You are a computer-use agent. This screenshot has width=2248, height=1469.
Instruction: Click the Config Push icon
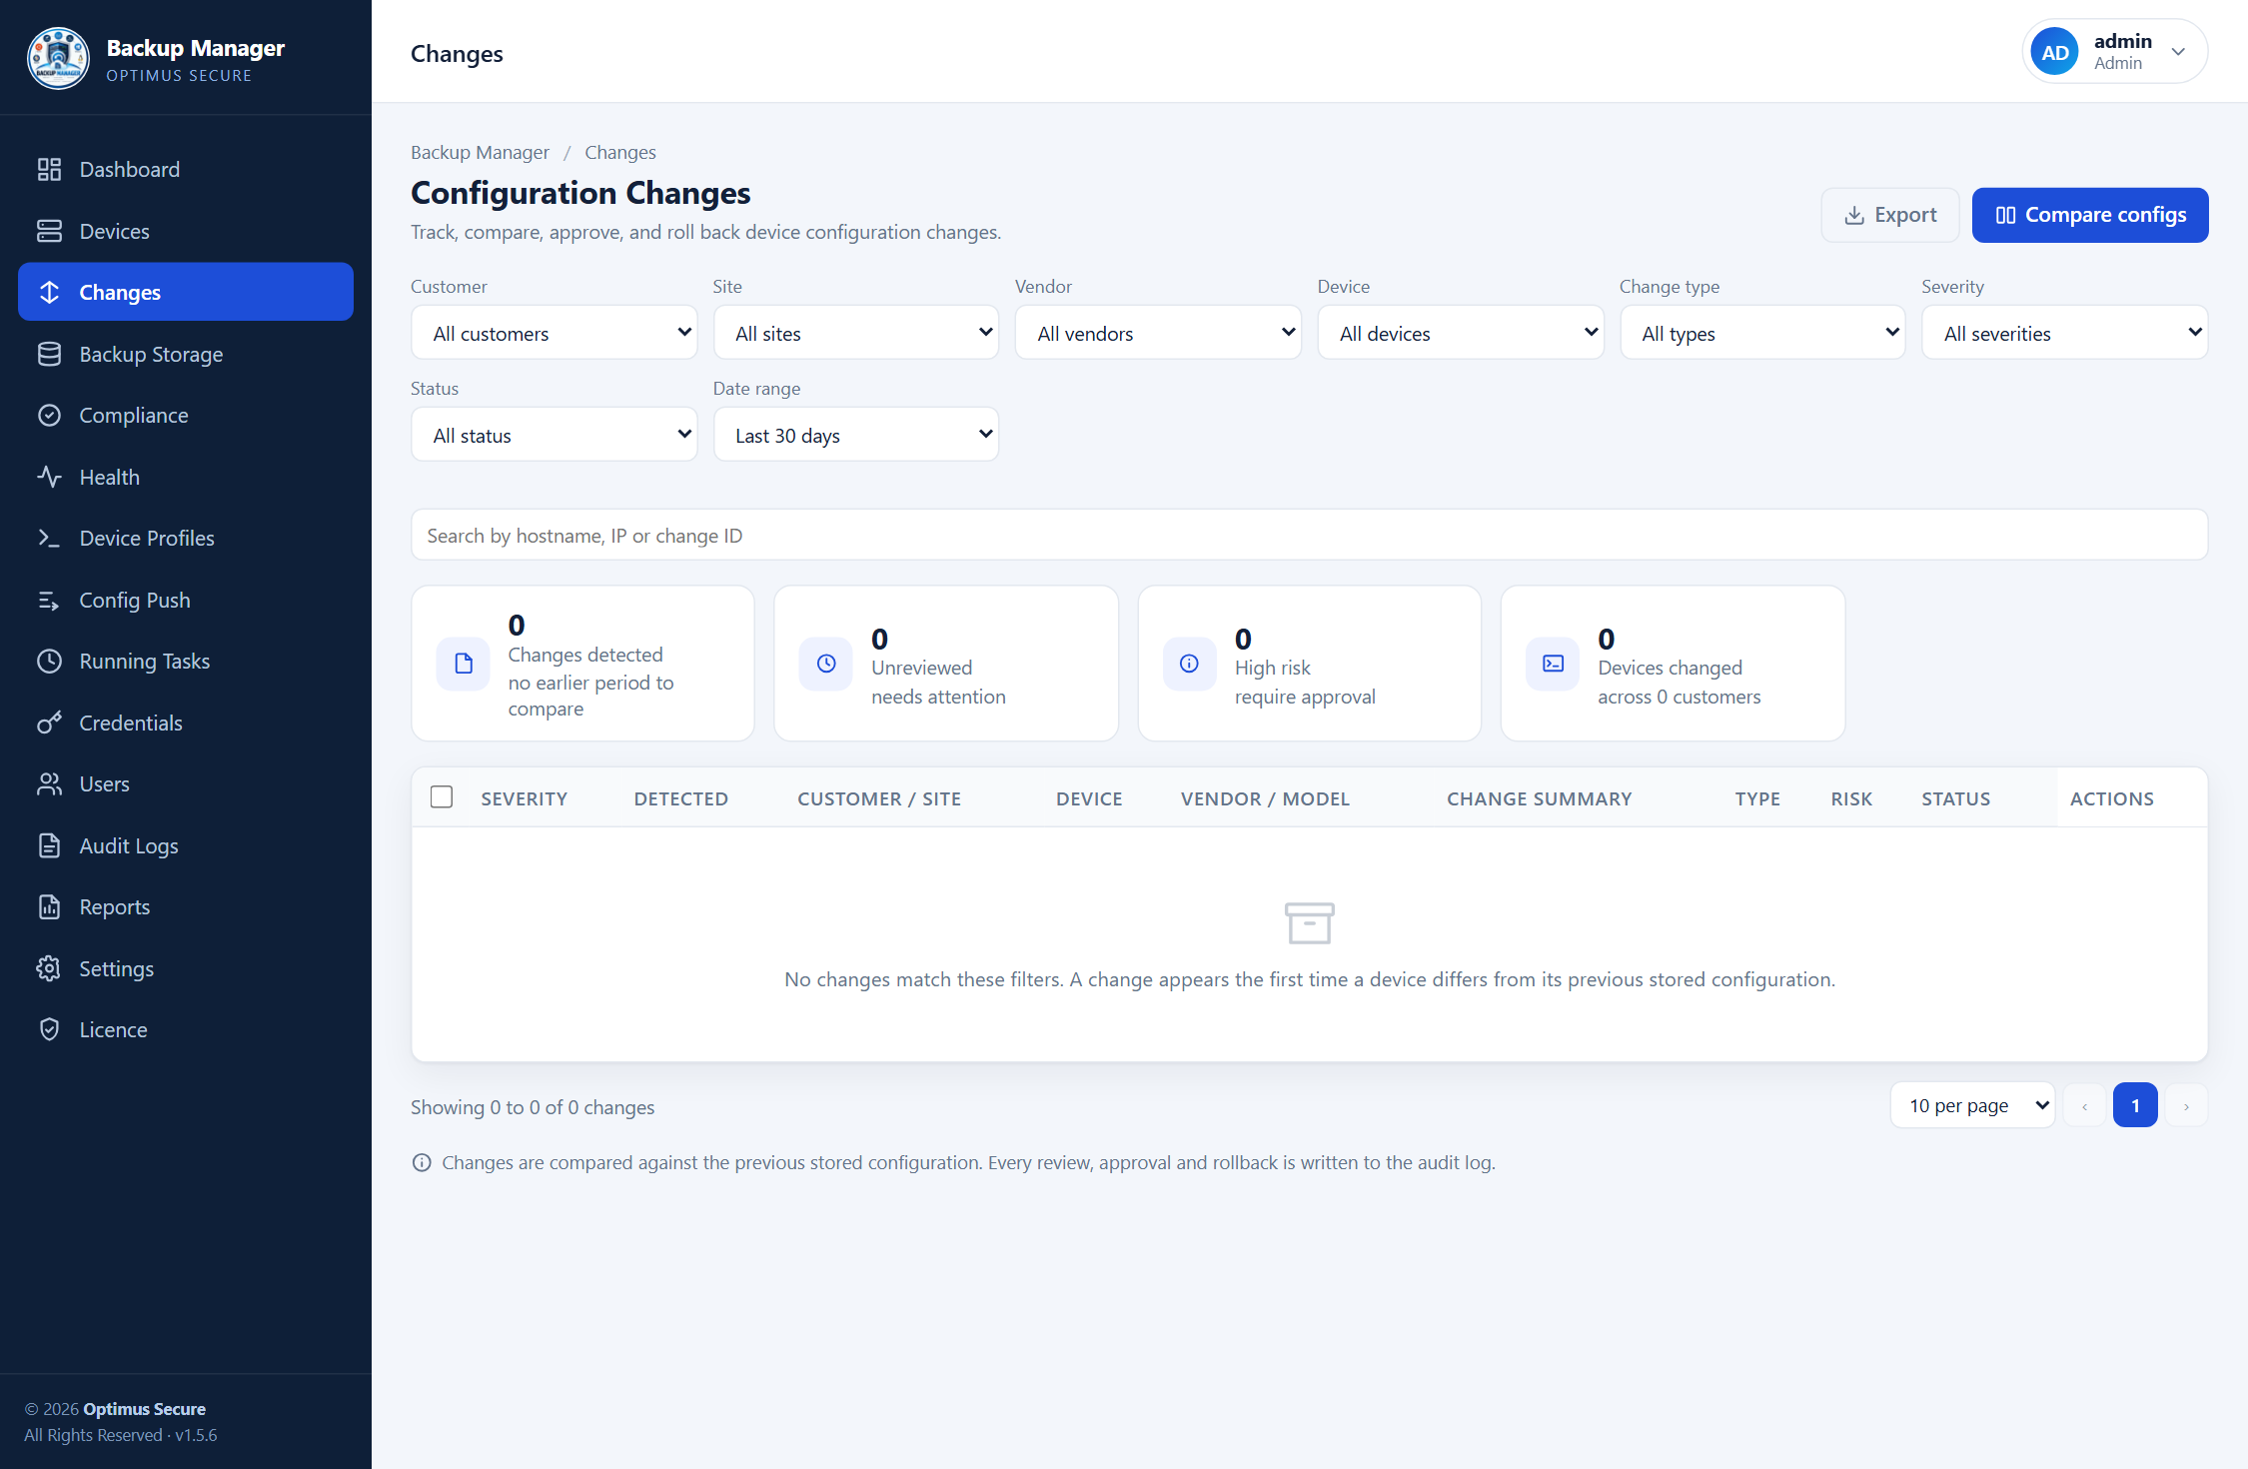point(49,600)
